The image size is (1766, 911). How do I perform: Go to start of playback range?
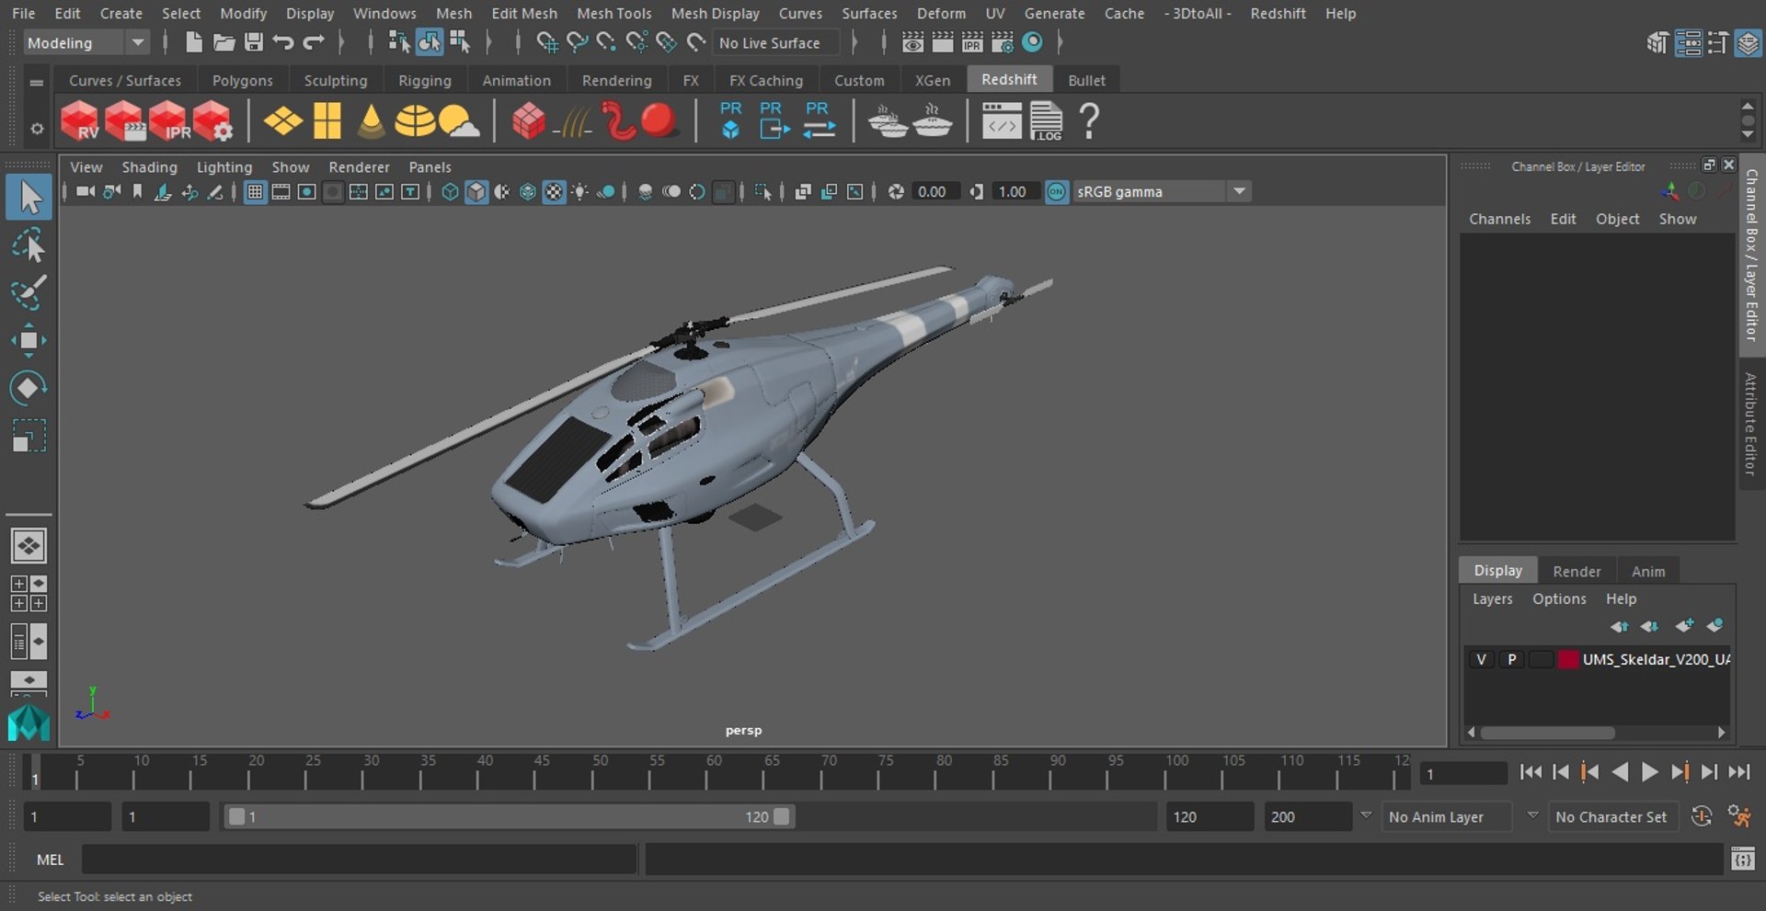coord(1531,772)
